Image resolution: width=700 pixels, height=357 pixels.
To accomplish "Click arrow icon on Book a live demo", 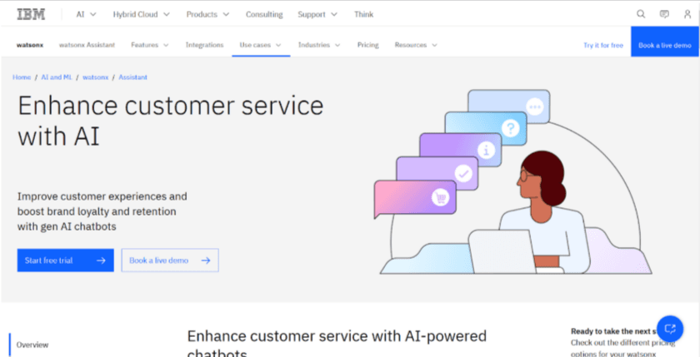I will coord(206,260).
